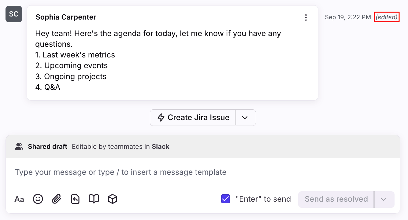The height and width of the screenshot is (220, 408).
Task: Expand the Send as resolved dropdown arrow
Action: point(384,200)
